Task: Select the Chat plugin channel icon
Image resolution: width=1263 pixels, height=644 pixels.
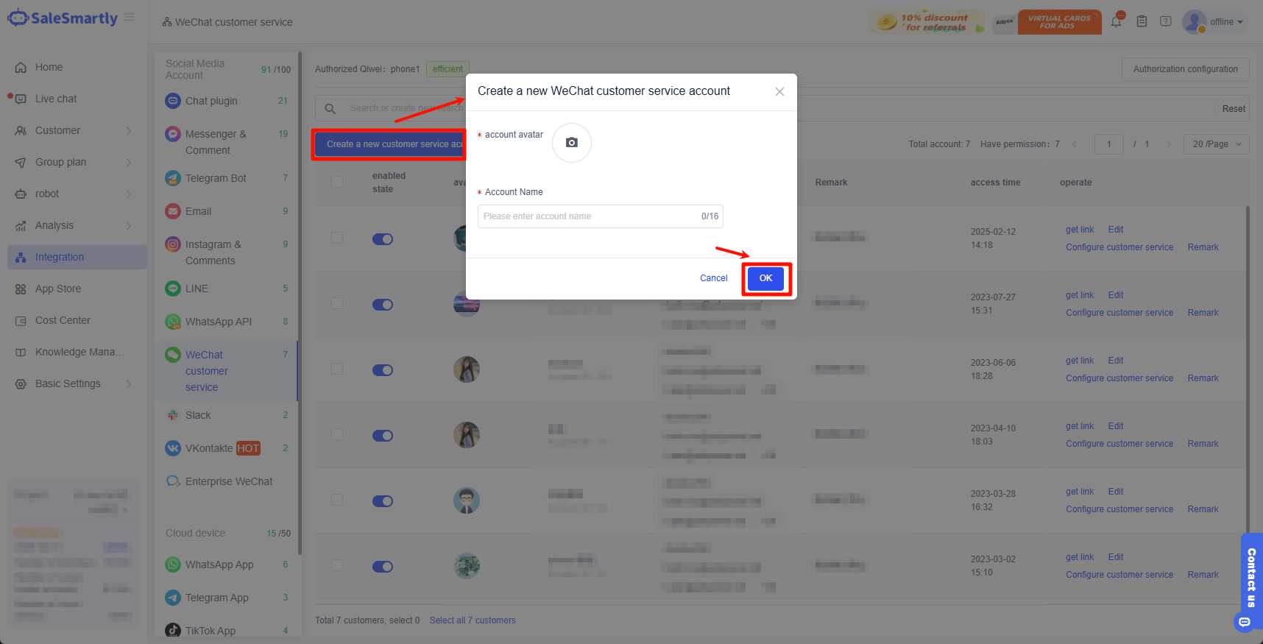Action: 173,101
